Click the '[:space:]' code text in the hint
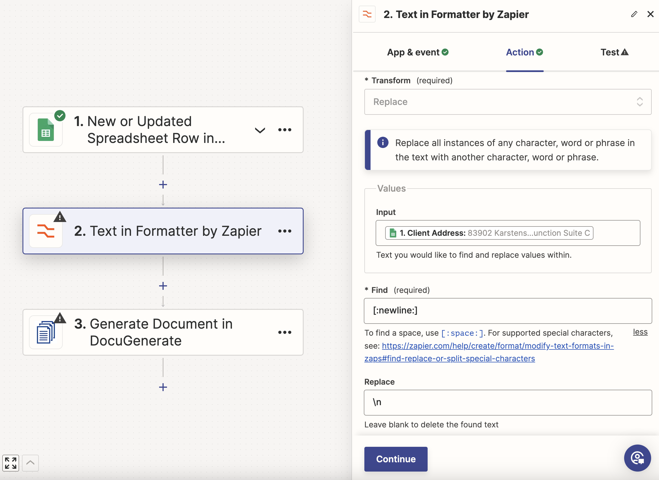Viewport: 659px width, 480px height. tap(462, 333)
